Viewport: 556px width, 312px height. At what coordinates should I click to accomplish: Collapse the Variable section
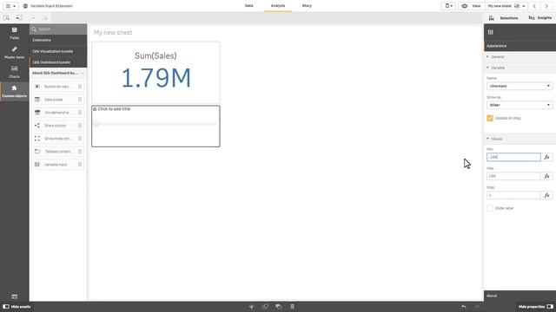point(520,68)
